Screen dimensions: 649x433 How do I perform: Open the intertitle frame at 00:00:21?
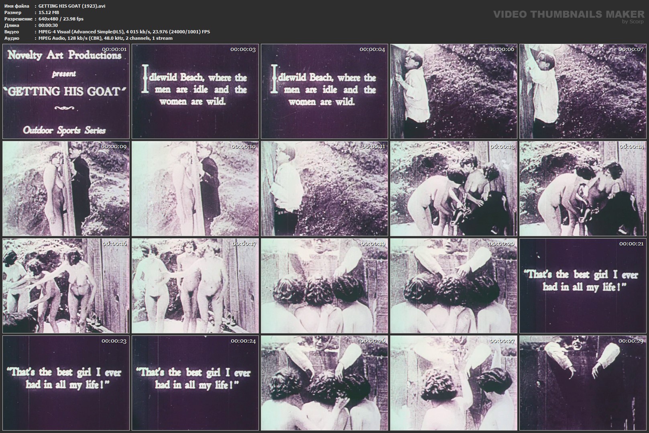coord(583,286)
